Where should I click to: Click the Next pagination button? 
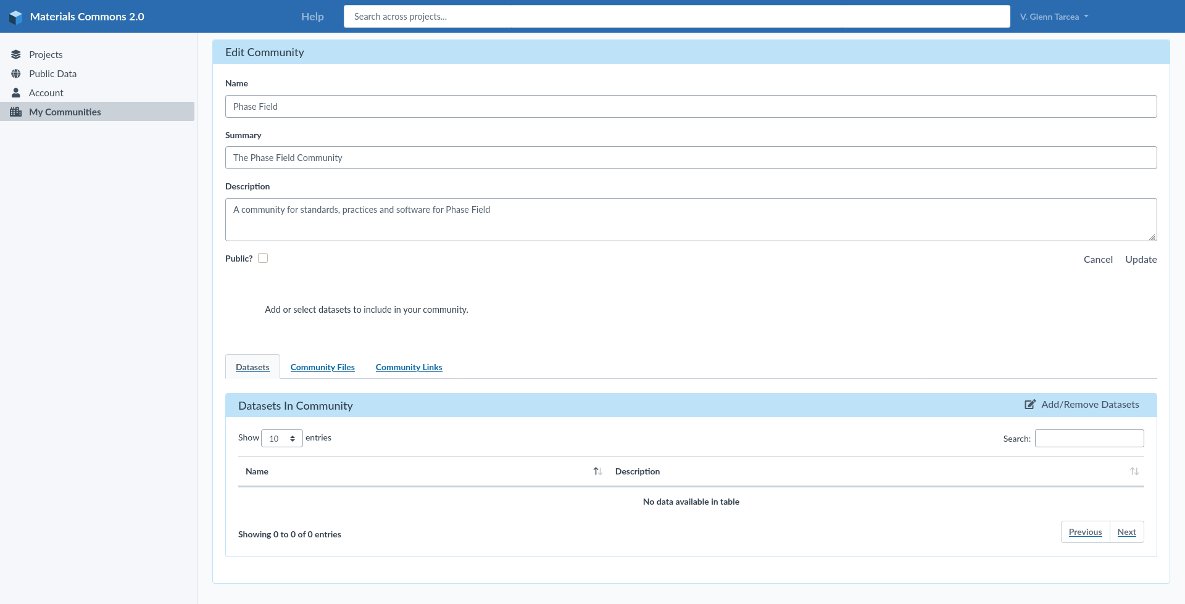[1126, 532]
